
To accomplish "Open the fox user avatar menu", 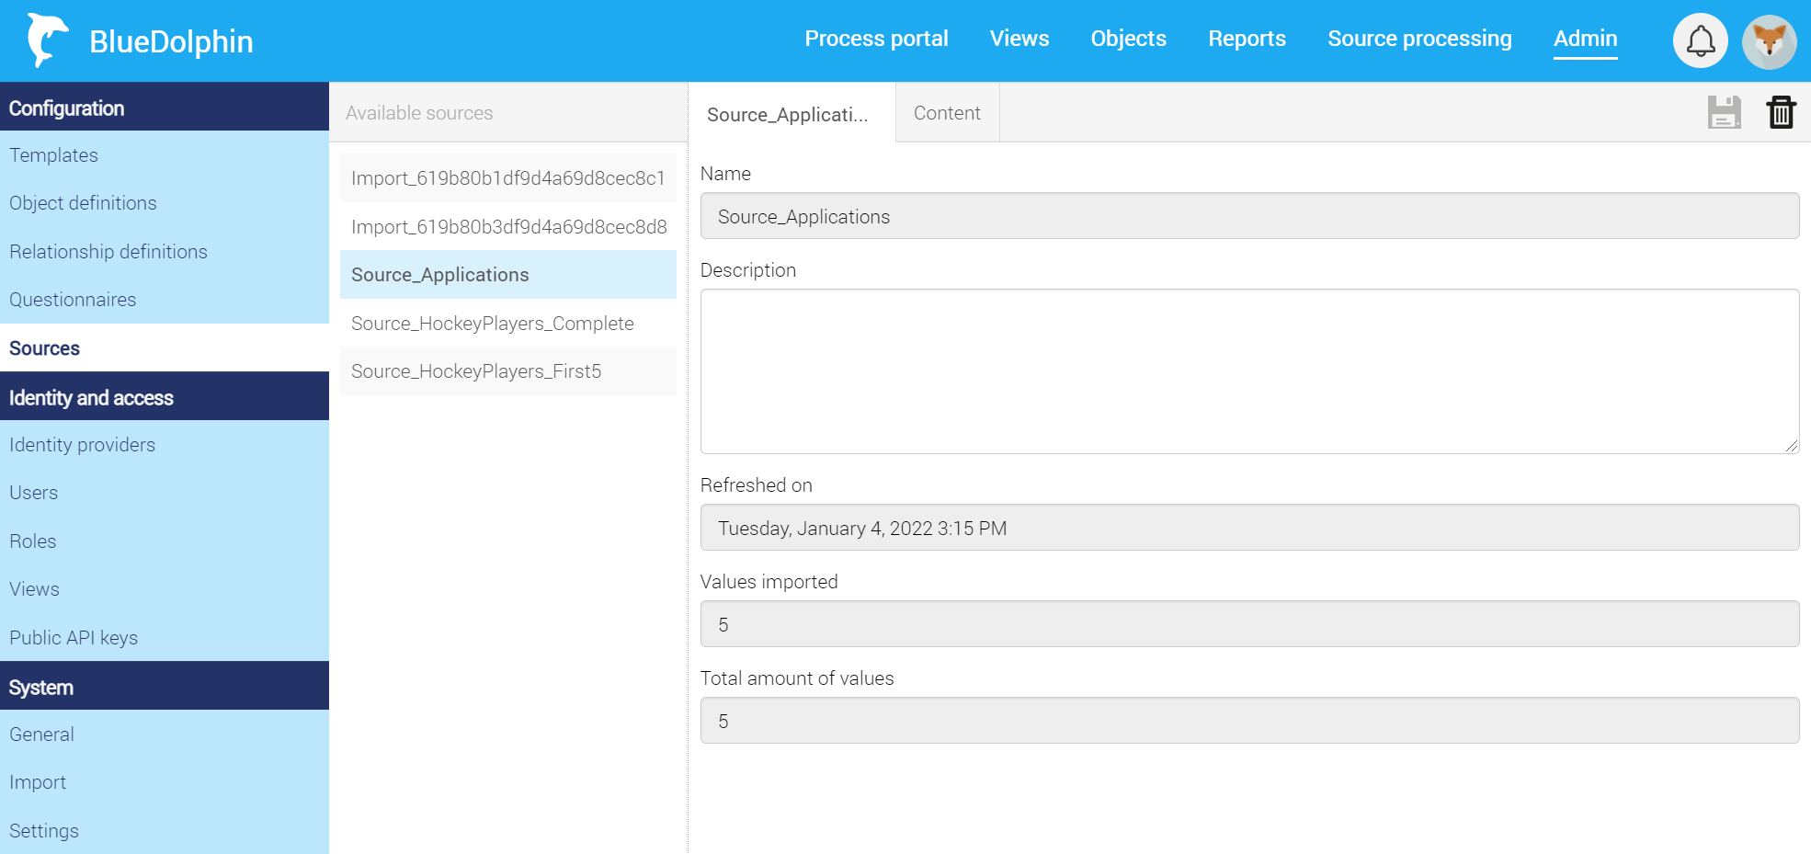I will 1769,41.
